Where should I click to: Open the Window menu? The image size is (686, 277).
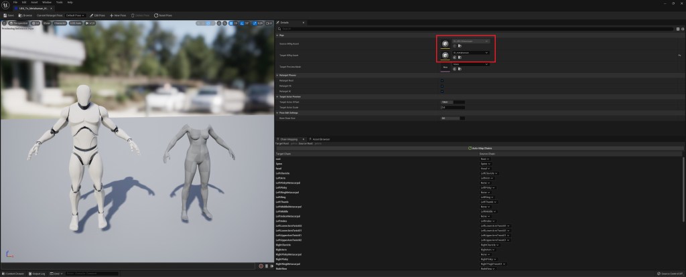point(46,2)
